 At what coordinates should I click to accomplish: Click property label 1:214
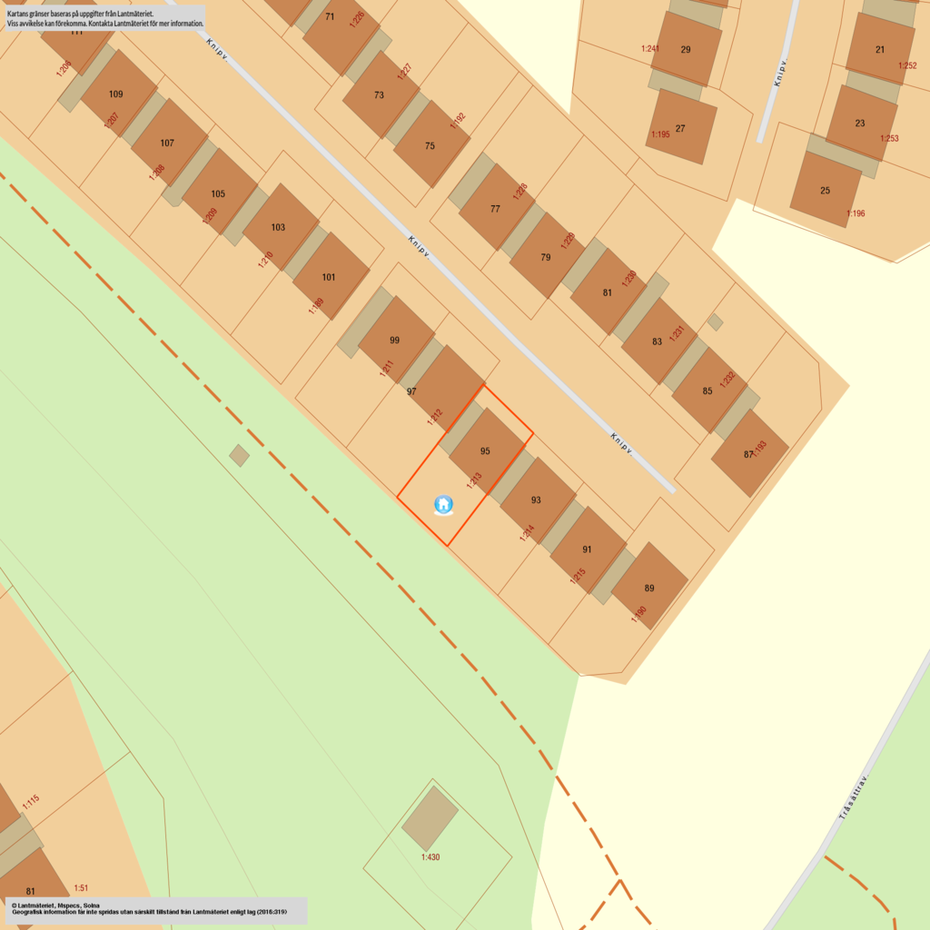pyautogui.click(x=527, y=532)
